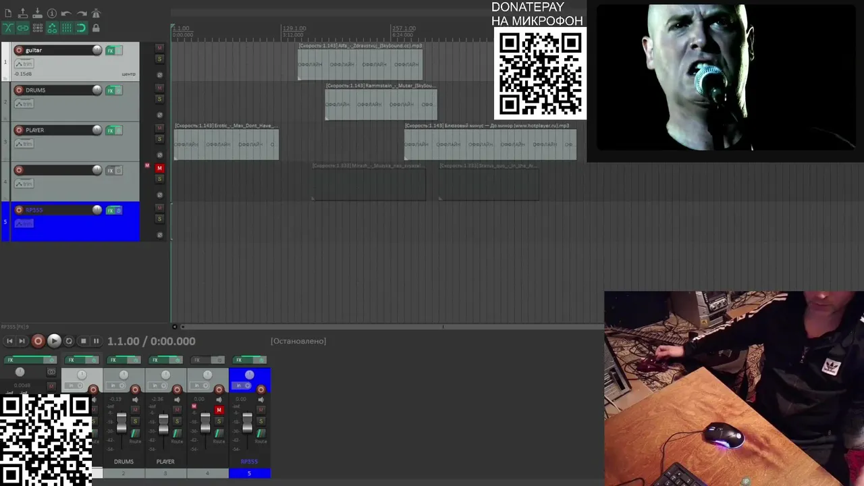Select the Rammstein Mutter media item
Image resolution: width=864 pixels, height=486 pixels.
point(381,105)
